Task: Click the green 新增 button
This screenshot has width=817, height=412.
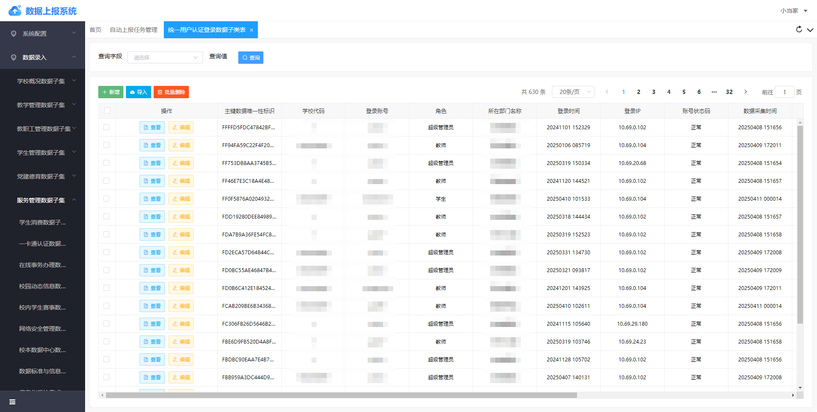Action: [x=111, y=92]
